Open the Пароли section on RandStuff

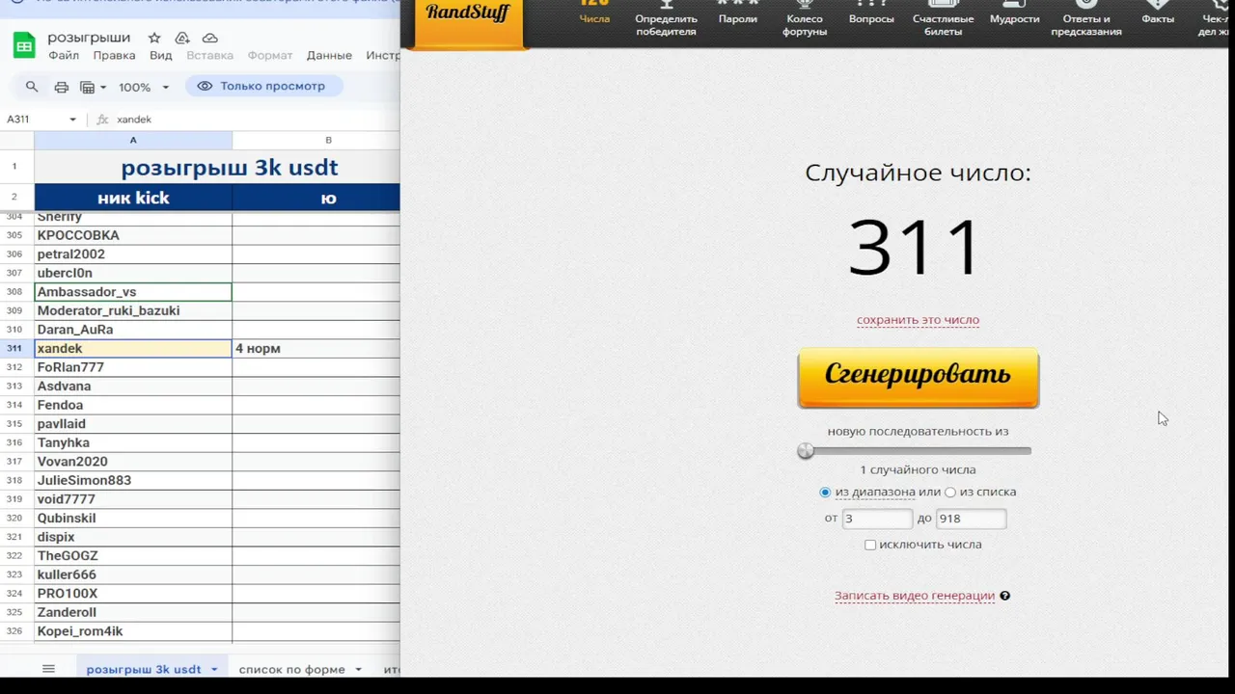tap(738, 13)
